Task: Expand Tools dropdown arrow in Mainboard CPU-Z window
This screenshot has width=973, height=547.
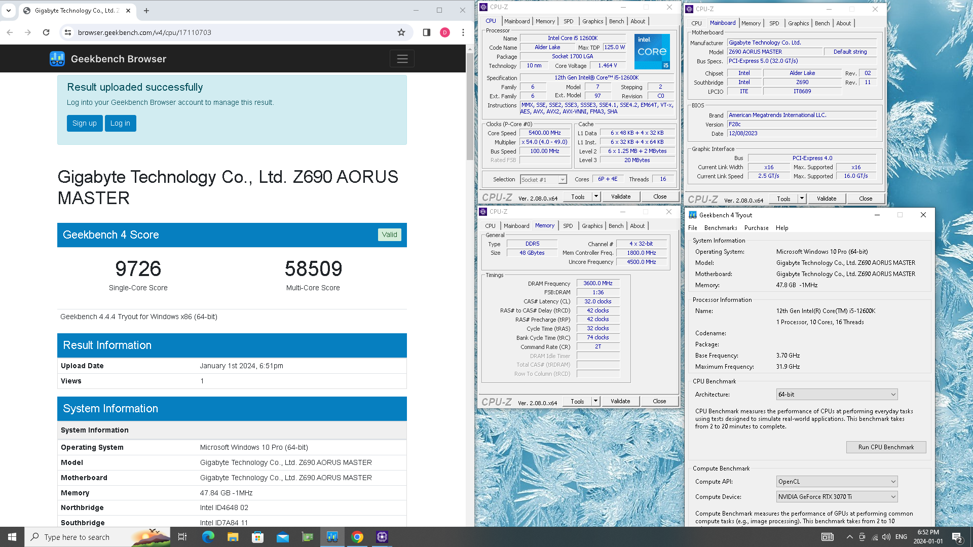Action: (x=802, y=199)
